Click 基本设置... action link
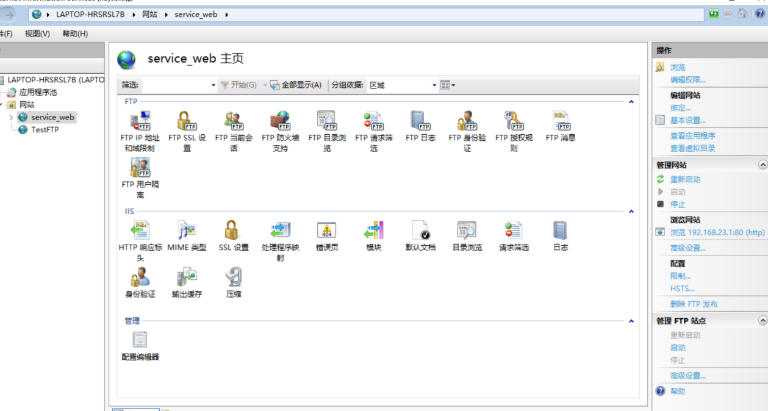Screen dimensions: 768x411 pos(688,120)
